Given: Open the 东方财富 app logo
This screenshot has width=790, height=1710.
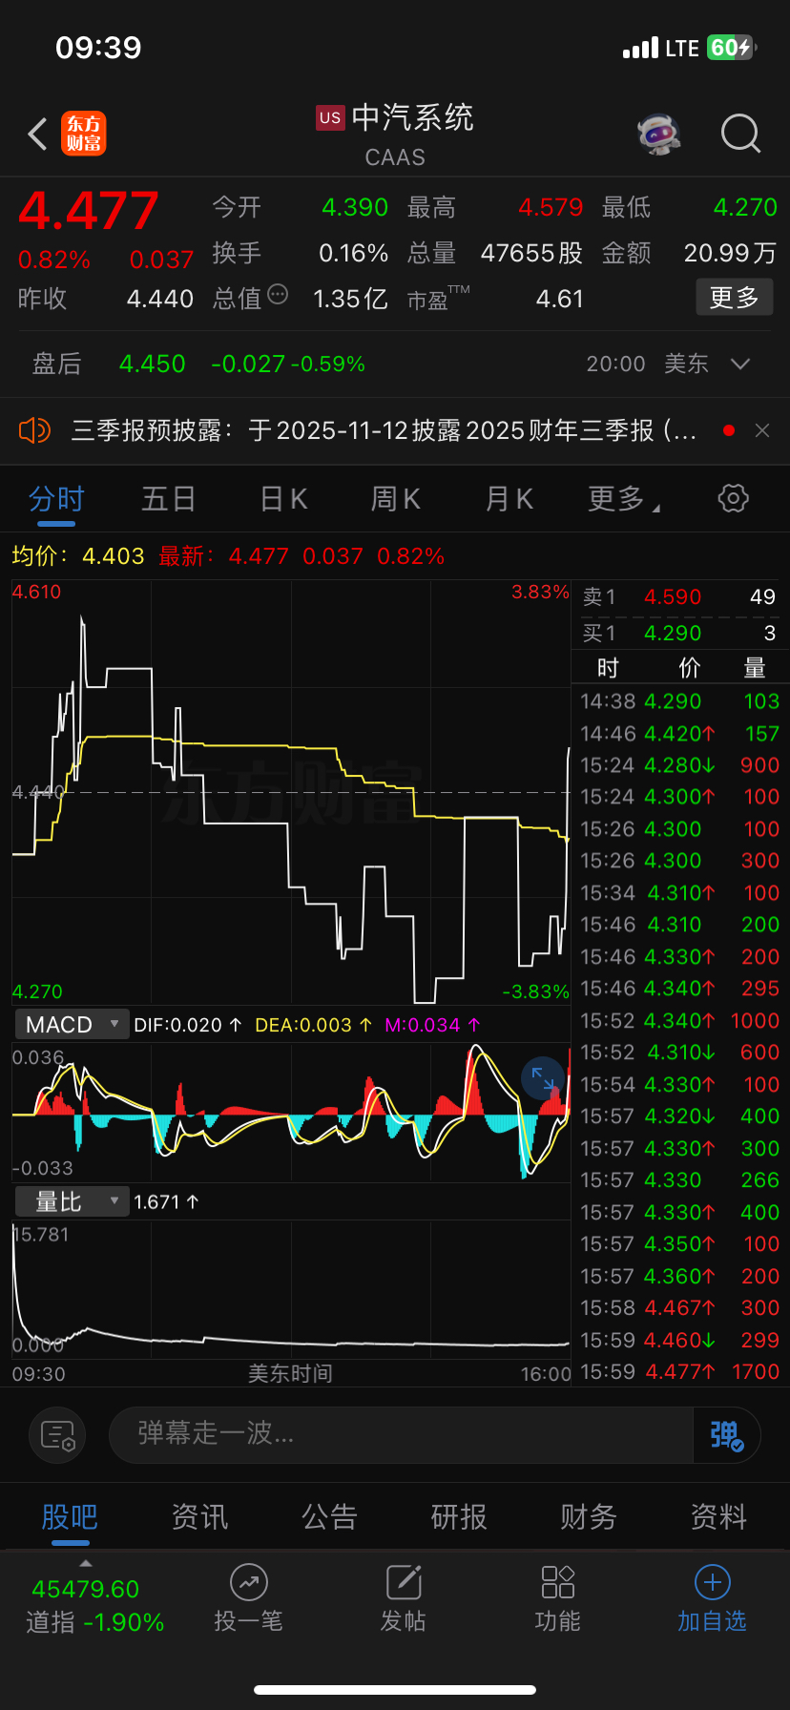Looking at the screenshot, I should pyautogui.click(x=84, y=134).
